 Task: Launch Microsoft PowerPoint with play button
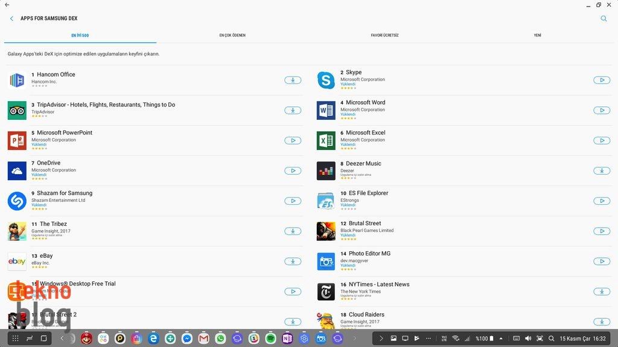pos(293,140)
